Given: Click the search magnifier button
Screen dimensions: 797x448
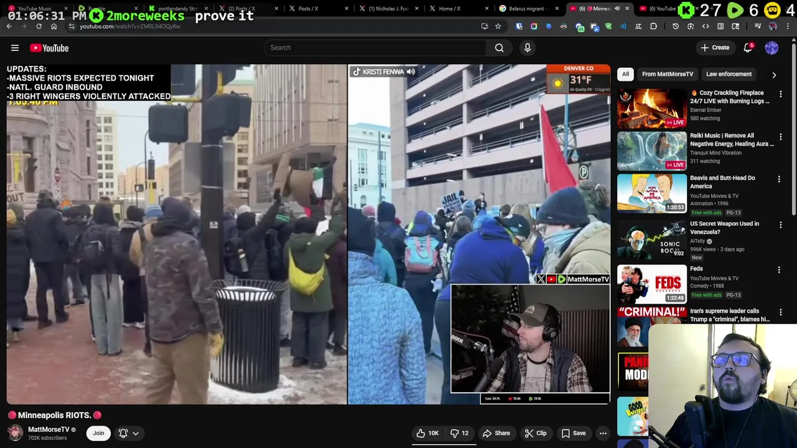Looking at the screenshot, I should coord(499,48).
